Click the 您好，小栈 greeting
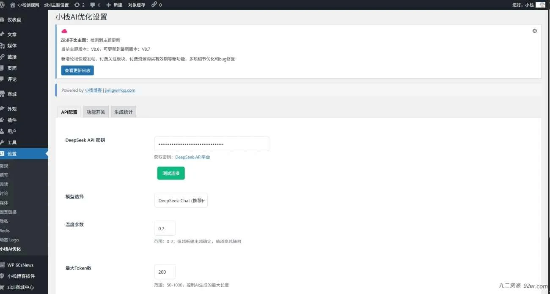 coord(523,5)
